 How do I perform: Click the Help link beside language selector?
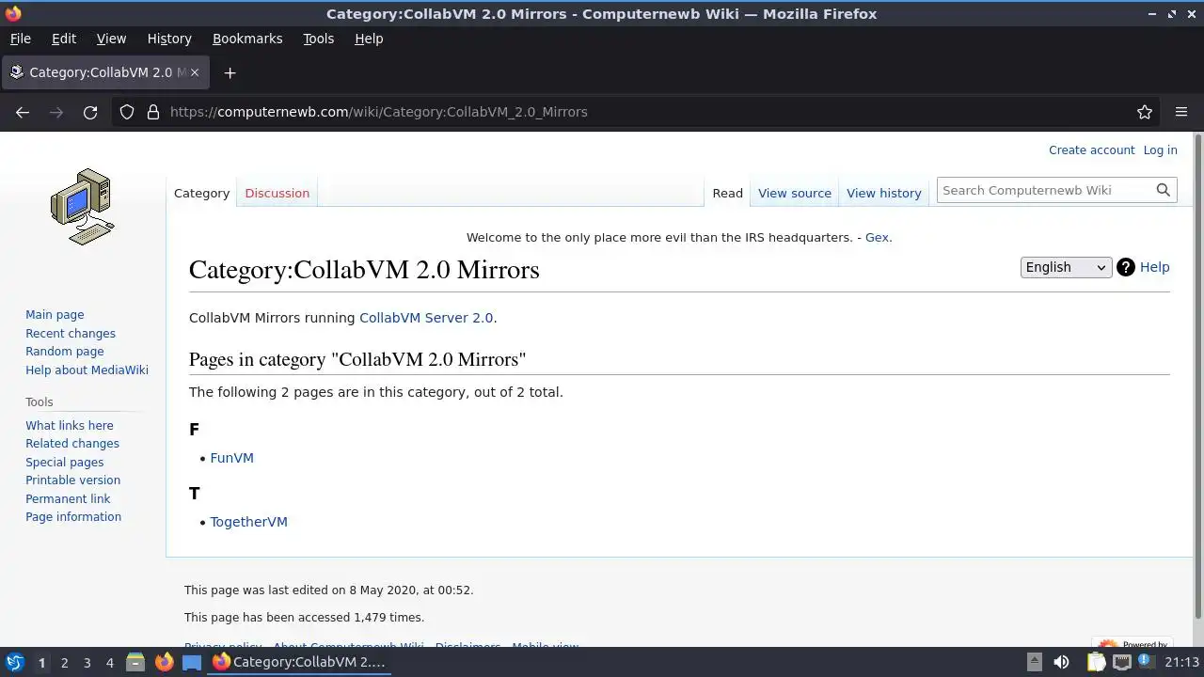point(1154,267)
